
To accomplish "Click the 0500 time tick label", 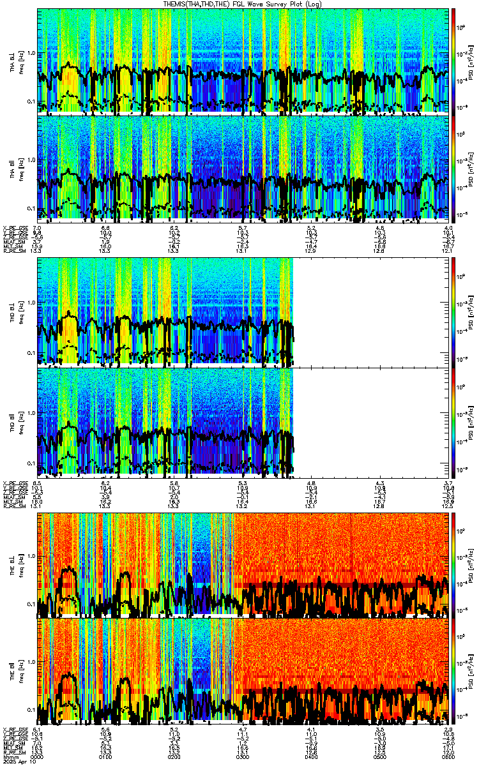I will 380,757.
